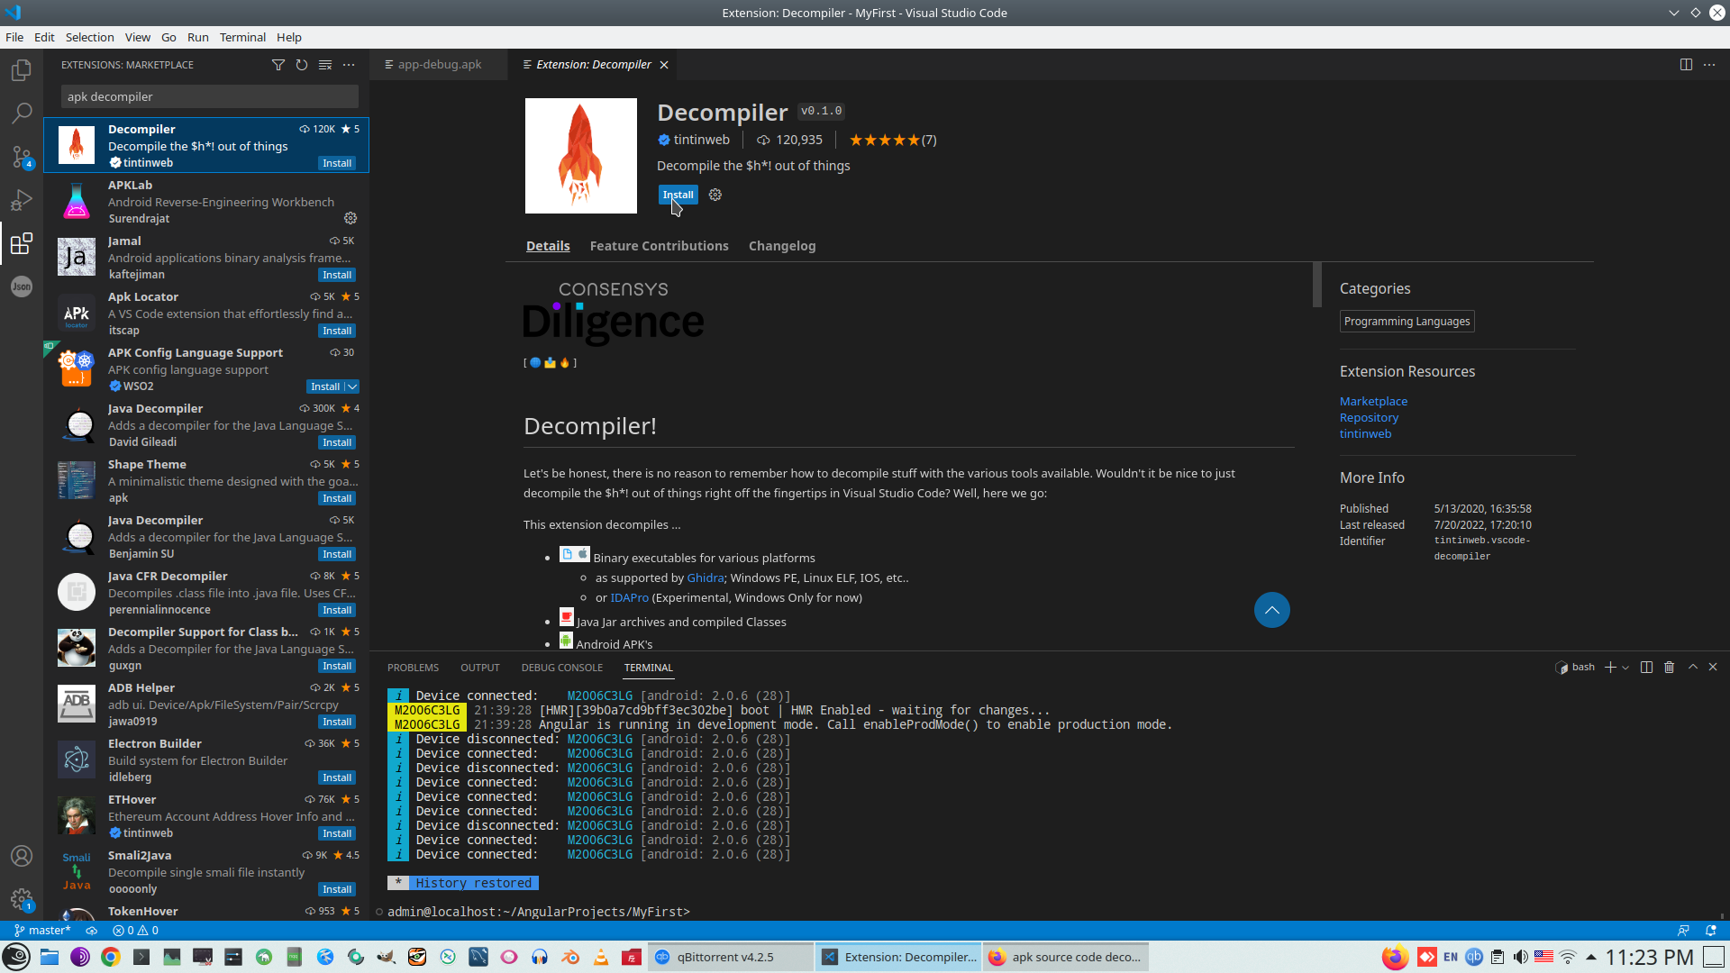Open the Run and Debug view
Viewport: 1730px width, 973px height.
(x=22, y=200)
